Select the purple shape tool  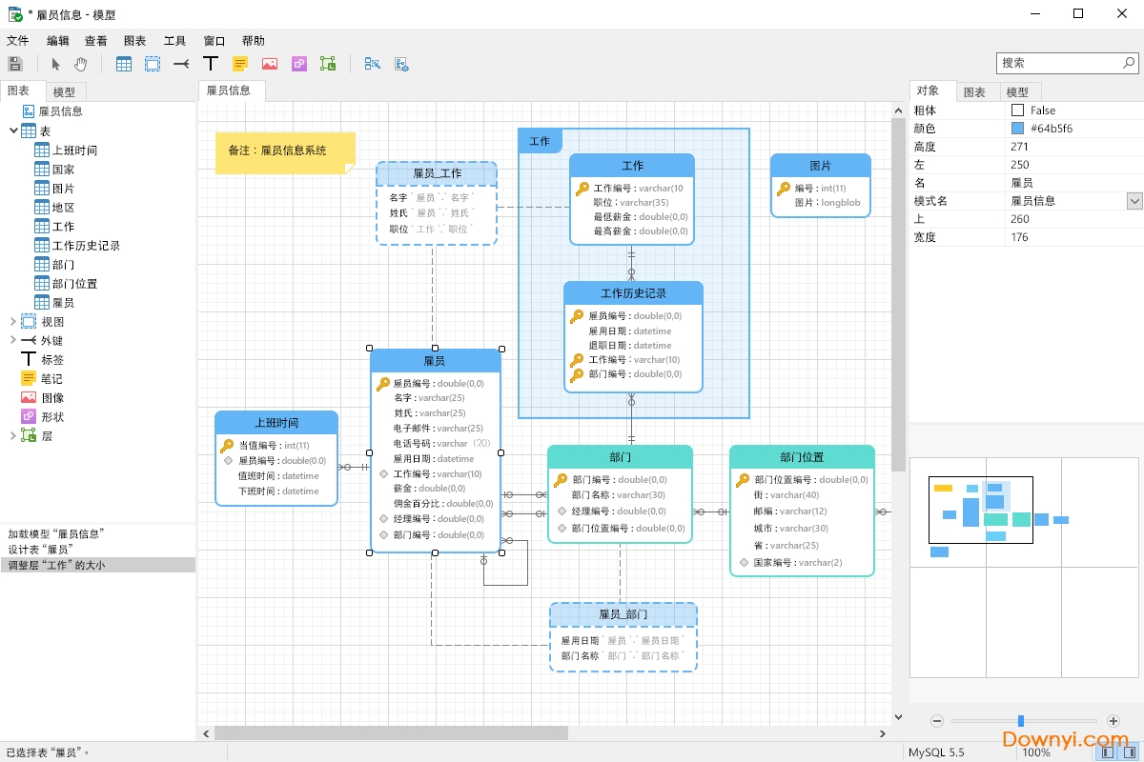298,64
